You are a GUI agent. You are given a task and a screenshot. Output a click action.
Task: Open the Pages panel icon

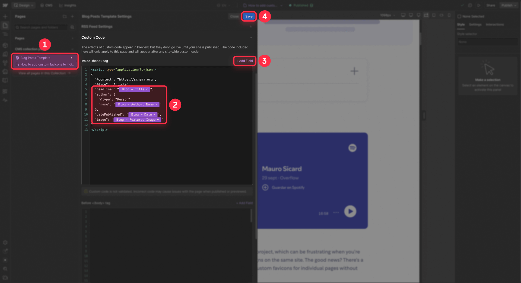[5, 25]
